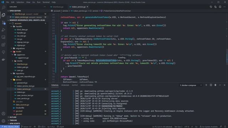
Task: Open bind_data.go in file tree
Action: (22, 30)
